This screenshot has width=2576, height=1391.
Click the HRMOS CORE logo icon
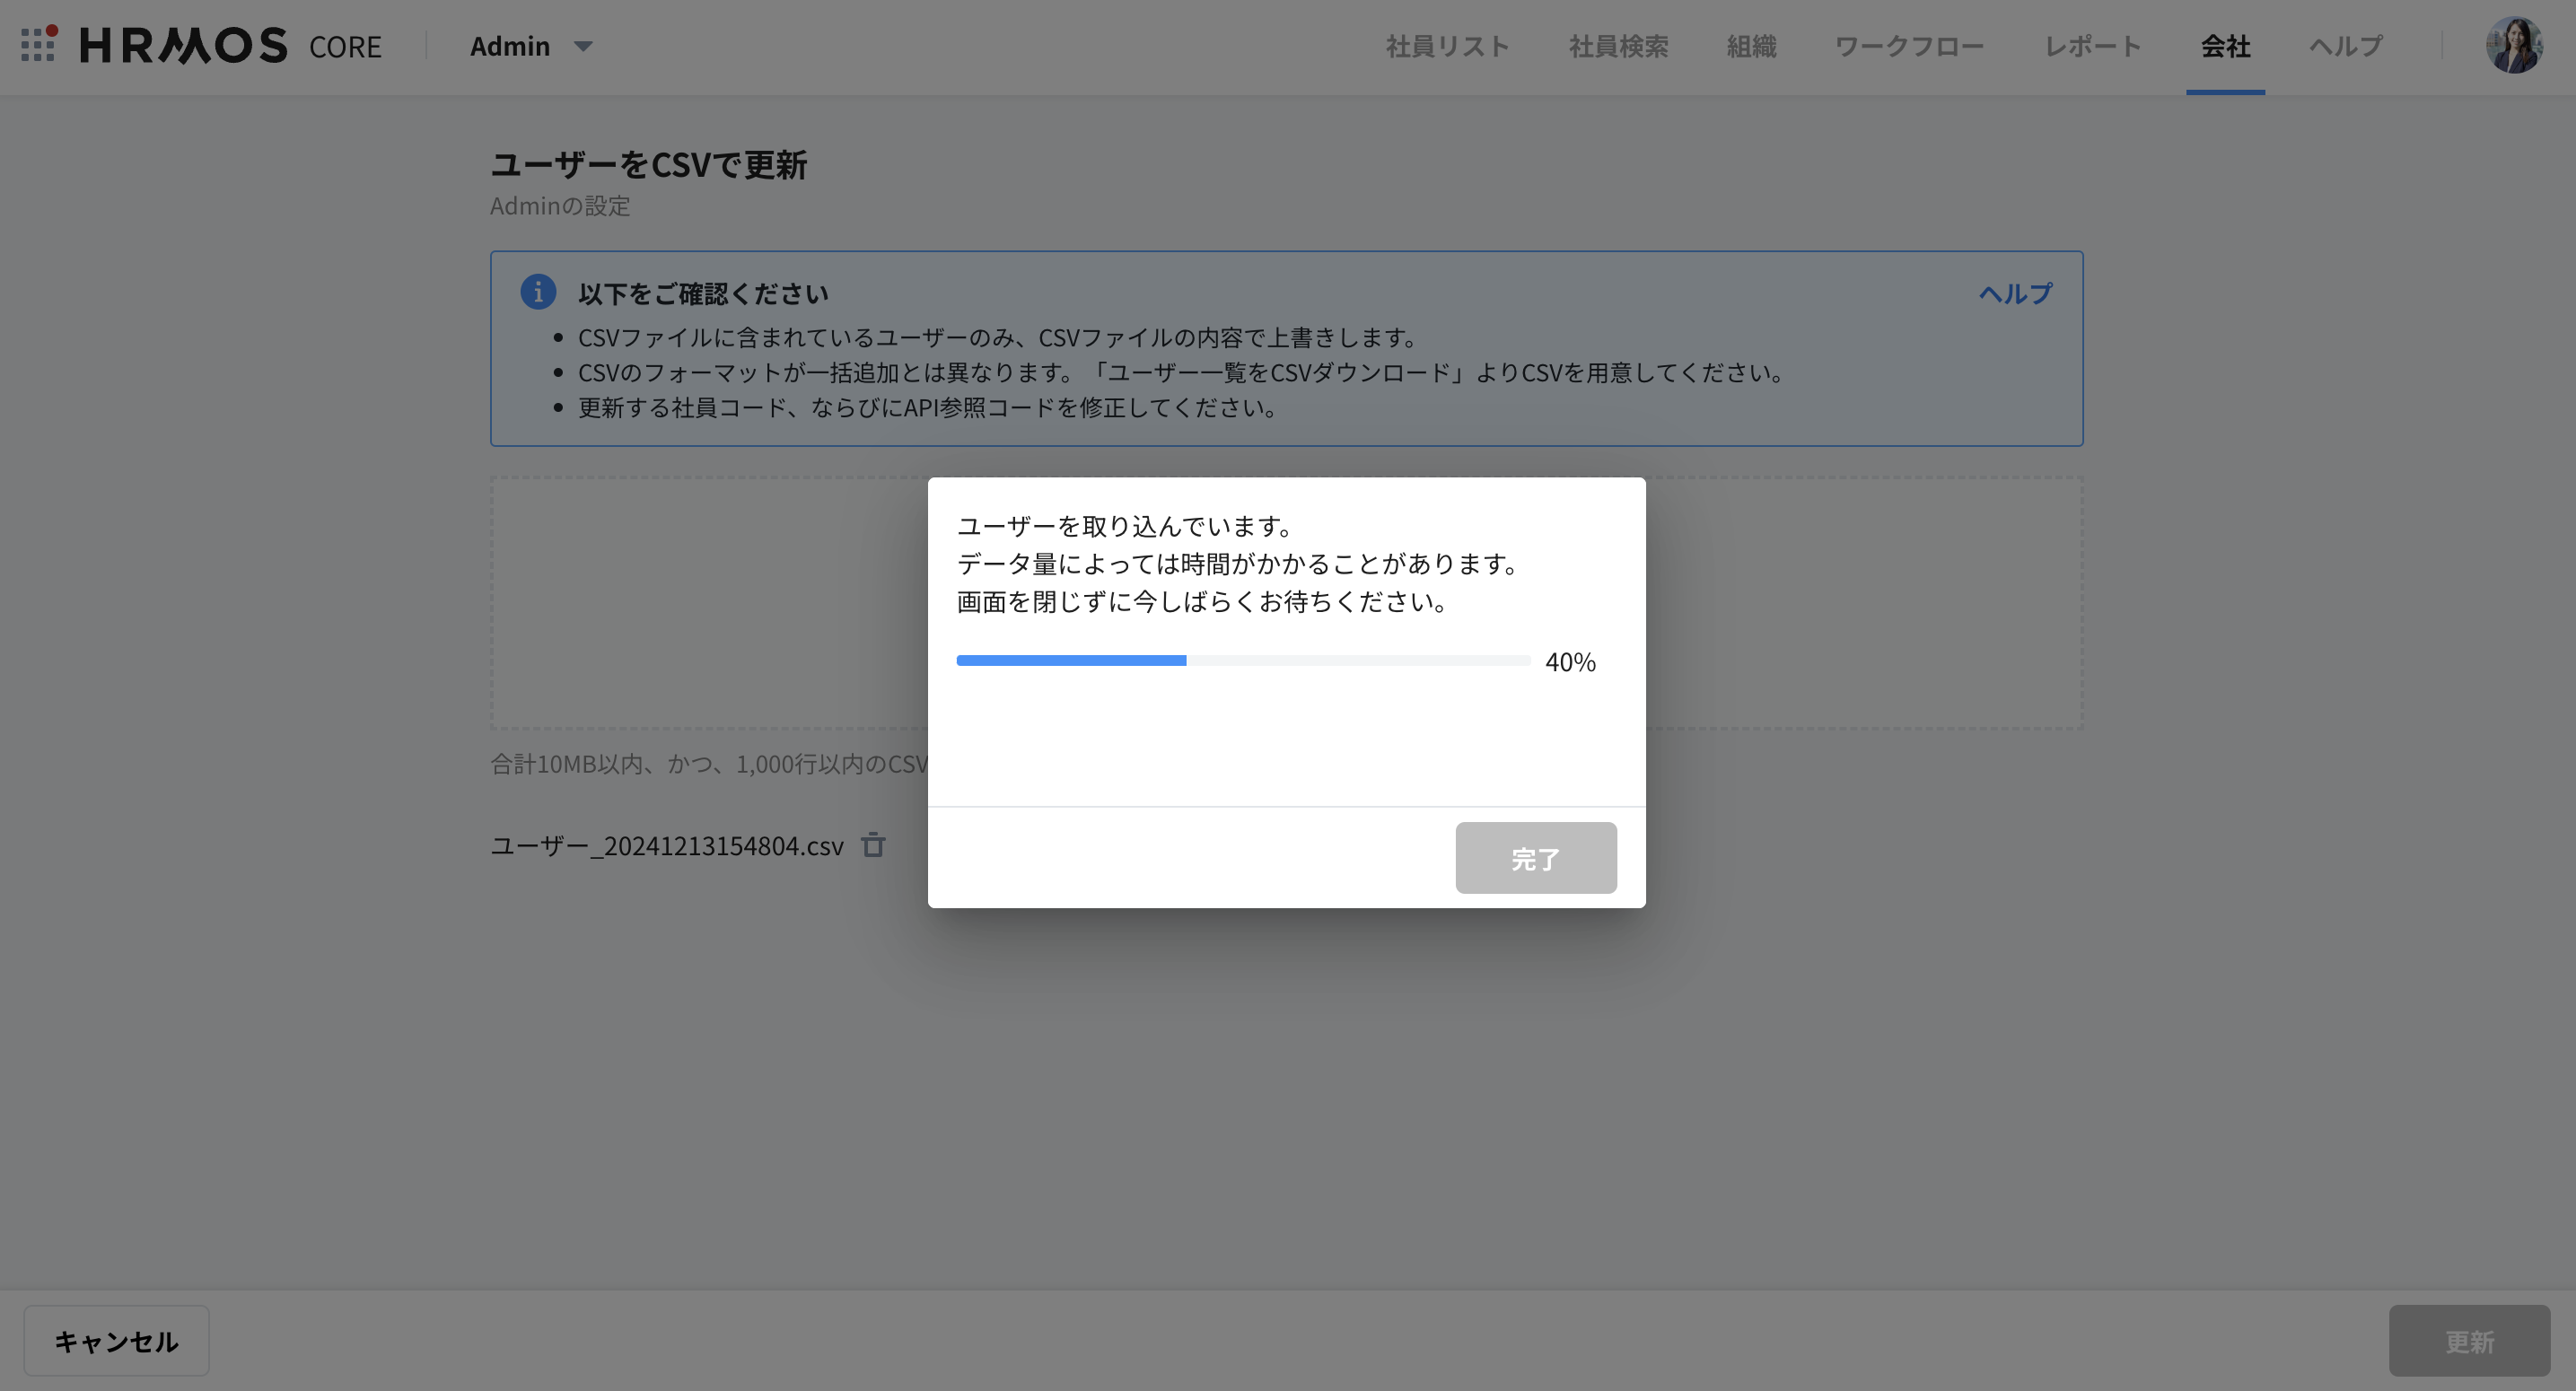[39, 45]
